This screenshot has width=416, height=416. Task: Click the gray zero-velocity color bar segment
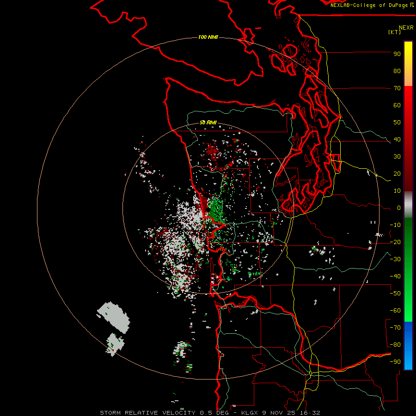408,205
